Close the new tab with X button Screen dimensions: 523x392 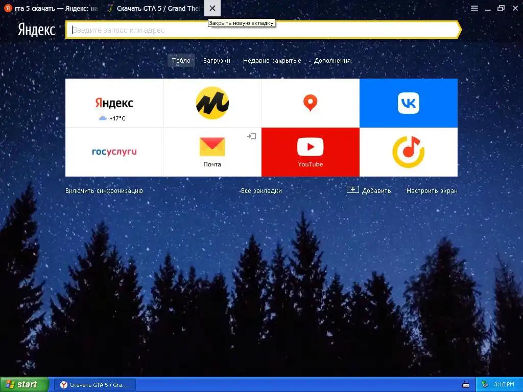tap(212, 8)
